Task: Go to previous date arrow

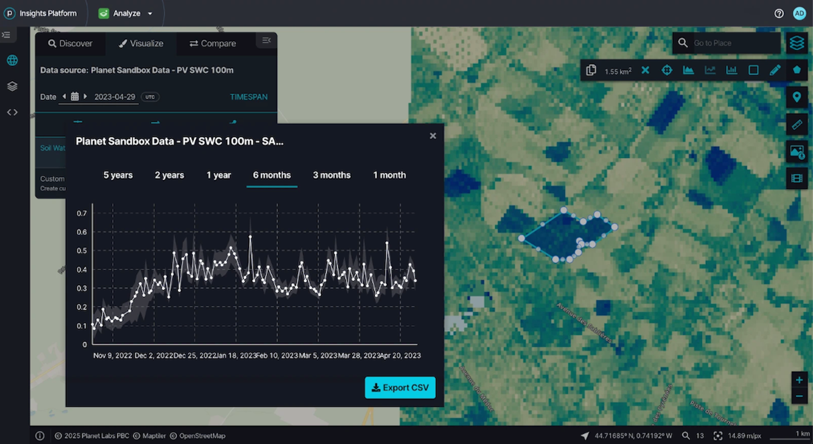Action: 64,97
